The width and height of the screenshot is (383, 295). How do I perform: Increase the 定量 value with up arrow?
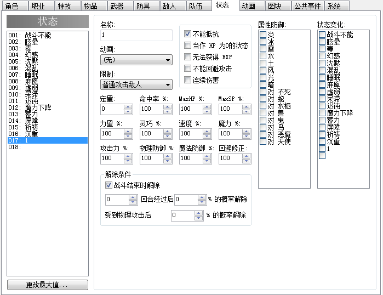(128, 107)
